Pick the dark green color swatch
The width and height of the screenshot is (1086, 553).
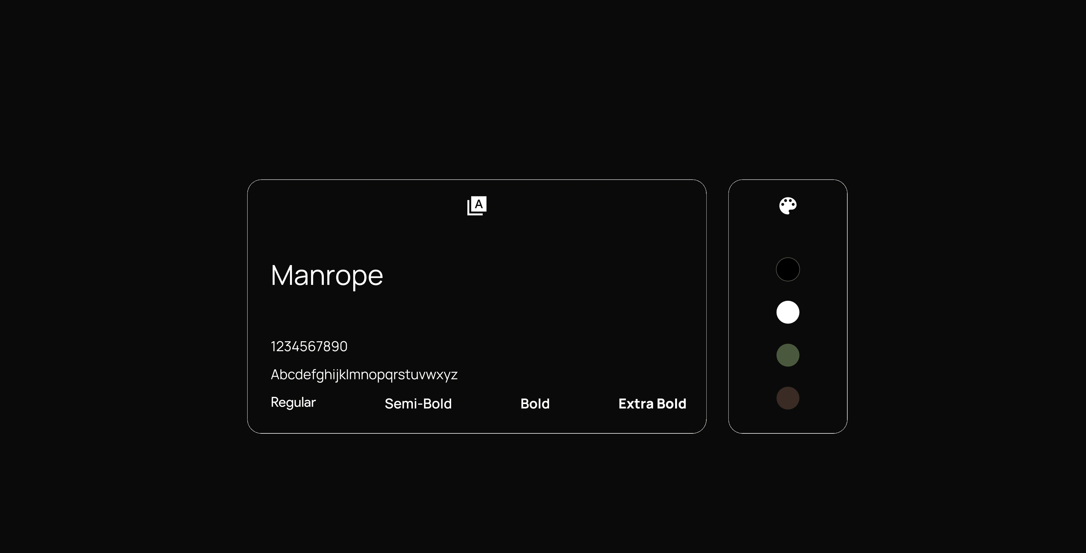pos(787,355)
